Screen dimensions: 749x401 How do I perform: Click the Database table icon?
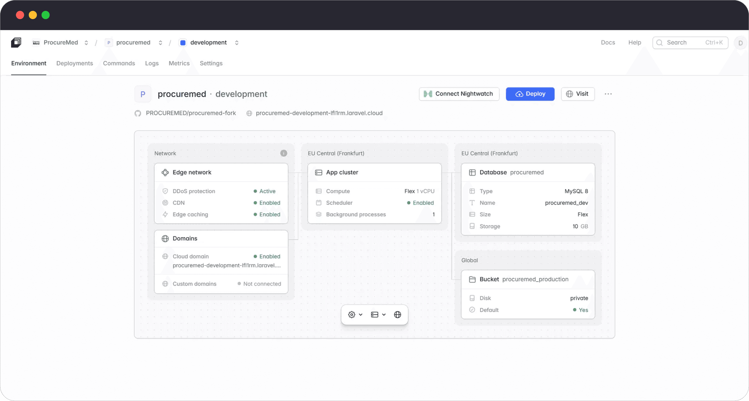coord(472,172)
